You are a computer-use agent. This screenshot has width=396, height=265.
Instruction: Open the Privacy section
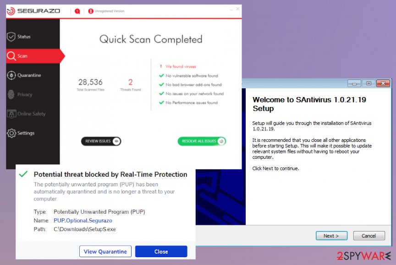33,94
